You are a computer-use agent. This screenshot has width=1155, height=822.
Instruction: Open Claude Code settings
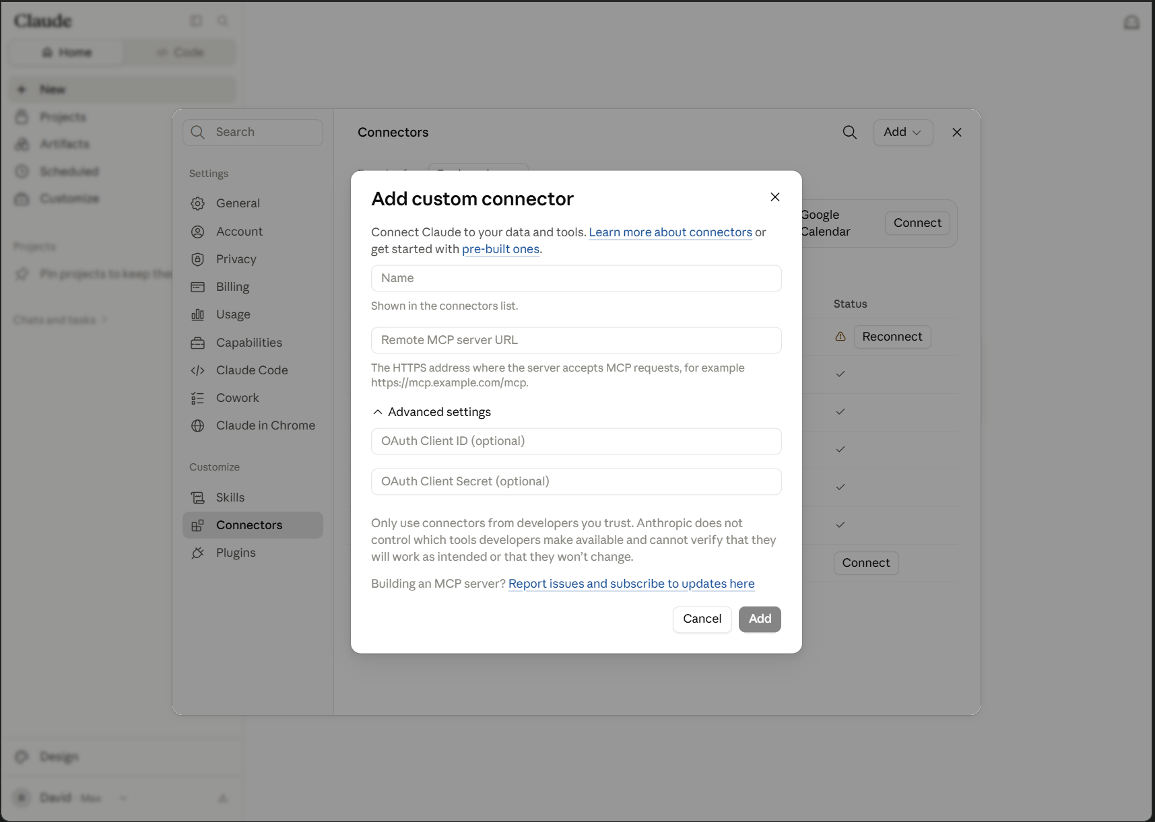(x=253, y=370)
